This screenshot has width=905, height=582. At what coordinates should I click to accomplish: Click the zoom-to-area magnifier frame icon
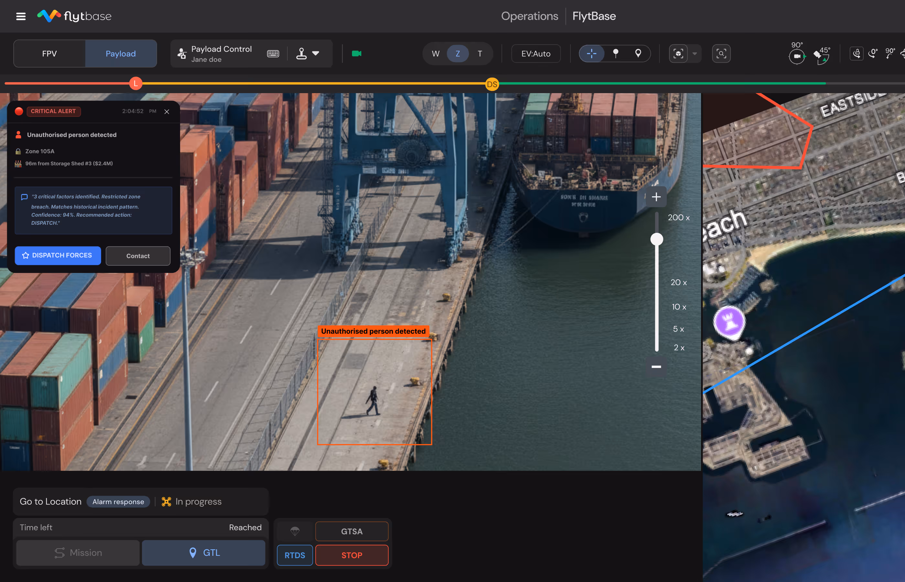point(721,54)
